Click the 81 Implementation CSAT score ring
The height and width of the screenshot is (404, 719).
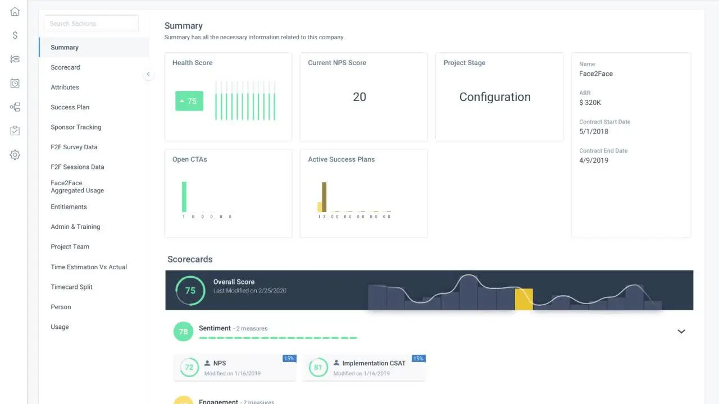(318, 368)
